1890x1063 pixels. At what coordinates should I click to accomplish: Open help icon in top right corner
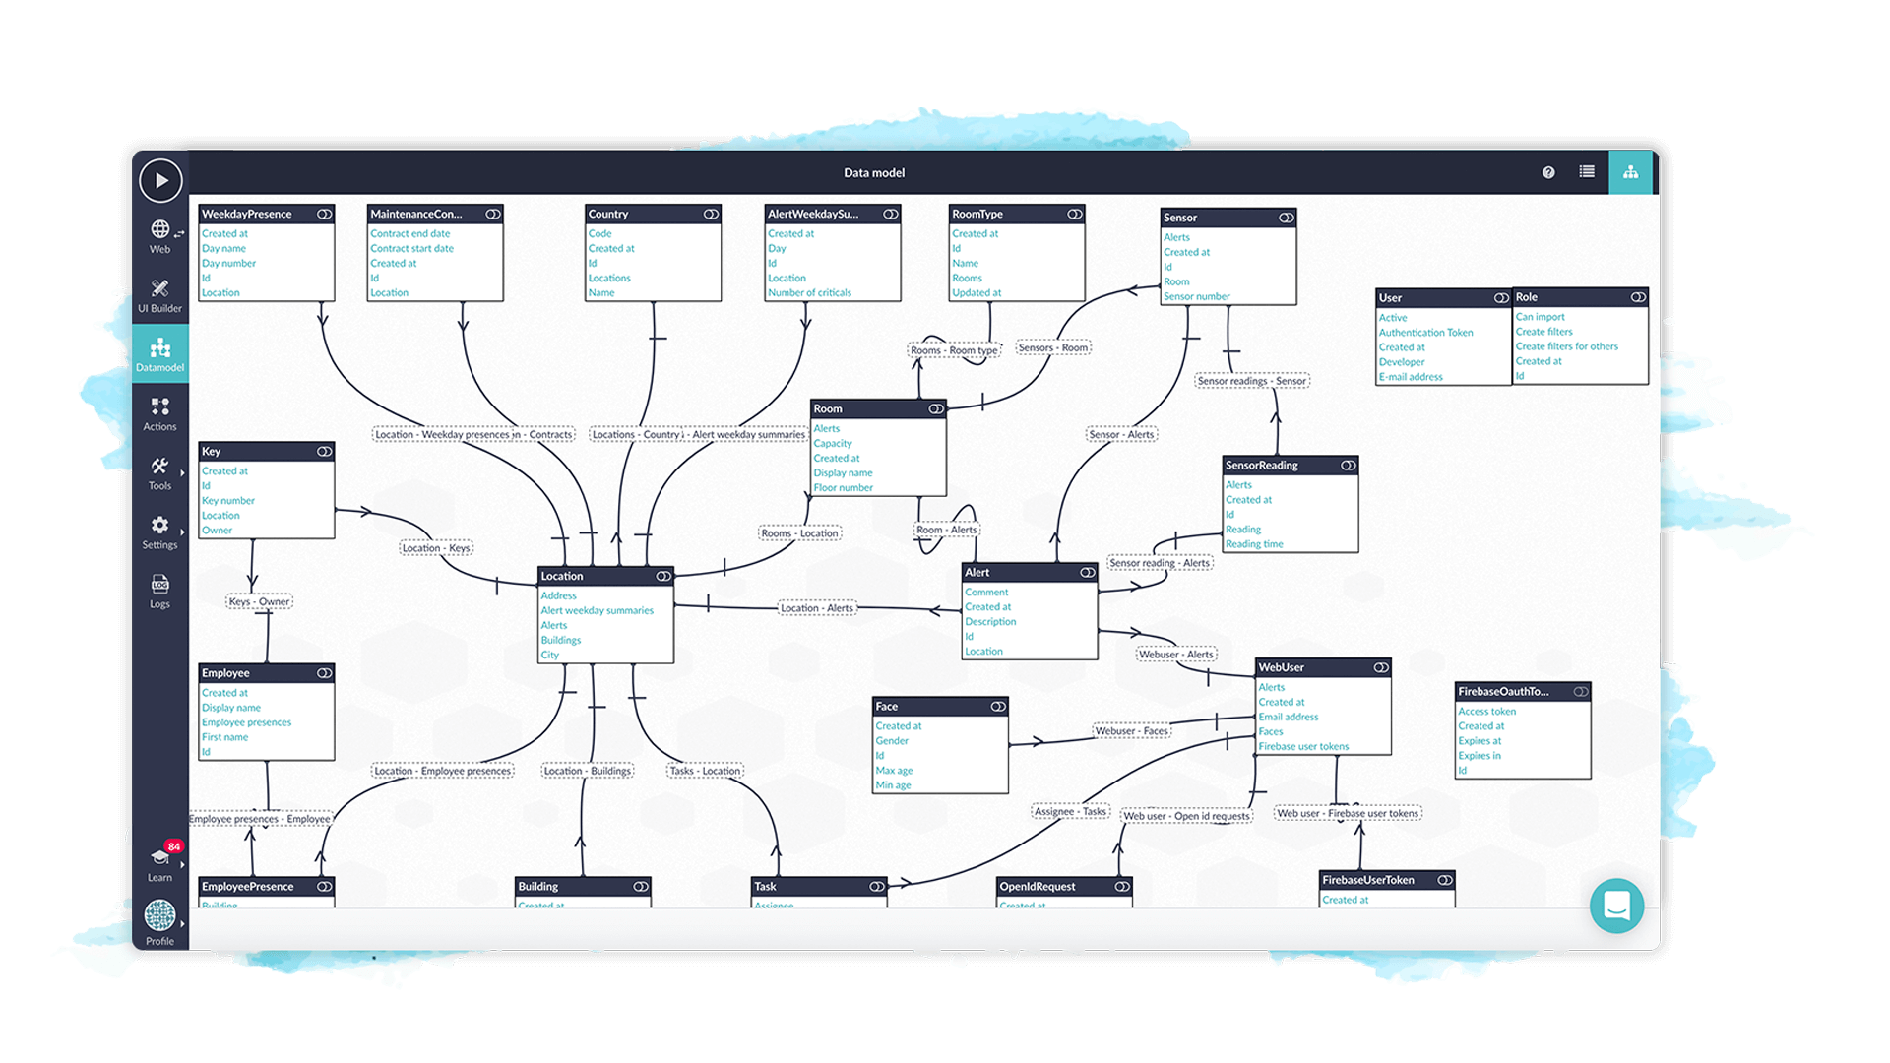click(x=1548, y=172)
